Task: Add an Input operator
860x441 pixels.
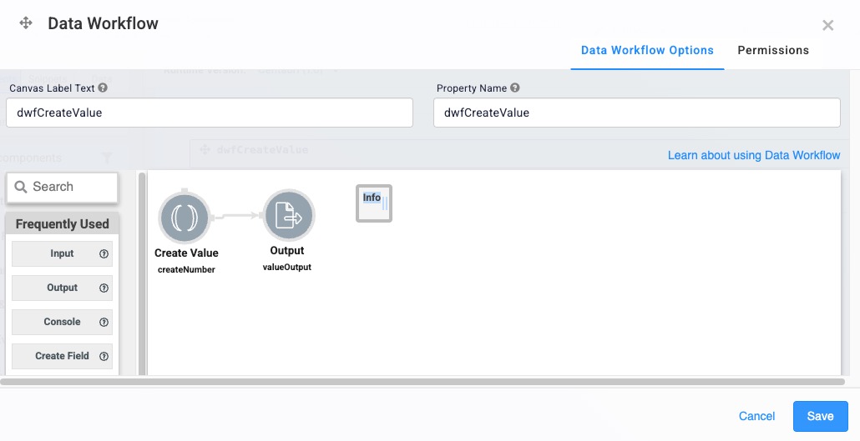Action: (x=62, y=253)
